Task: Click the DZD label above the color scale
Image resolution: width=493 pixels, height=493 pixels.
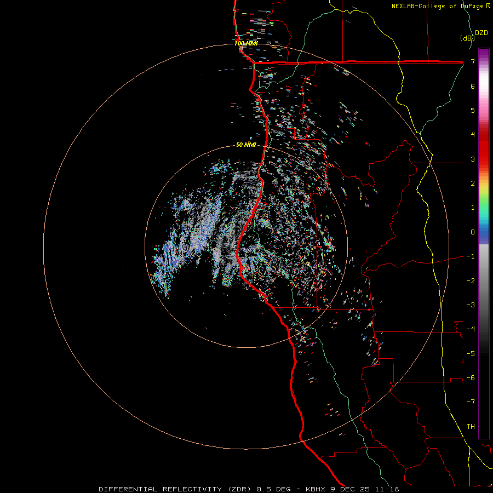Action: 481,33
